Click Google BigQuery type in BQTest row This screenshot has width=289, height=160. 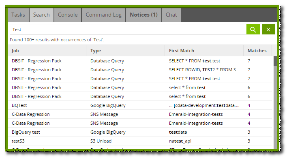click(x=108, y=105)
